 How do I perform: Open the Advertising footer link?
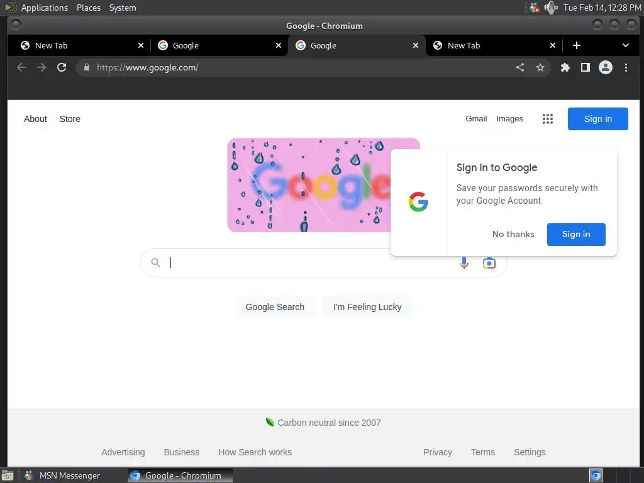[123, 452]
